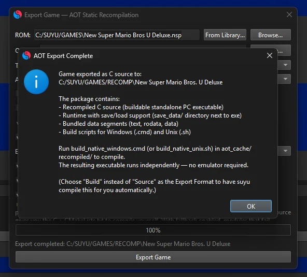Click the Export Game — AOT Static Recompilation title
This screenshot has width=307, height=277.
click(x=81, y=15)
